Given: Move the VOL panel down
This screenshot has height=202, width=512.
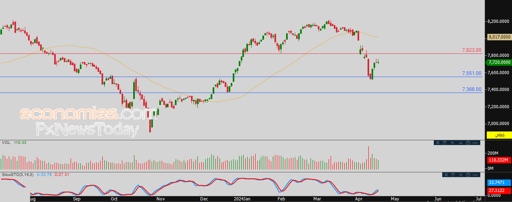Looking at the screenshot, I should point(461,143).
